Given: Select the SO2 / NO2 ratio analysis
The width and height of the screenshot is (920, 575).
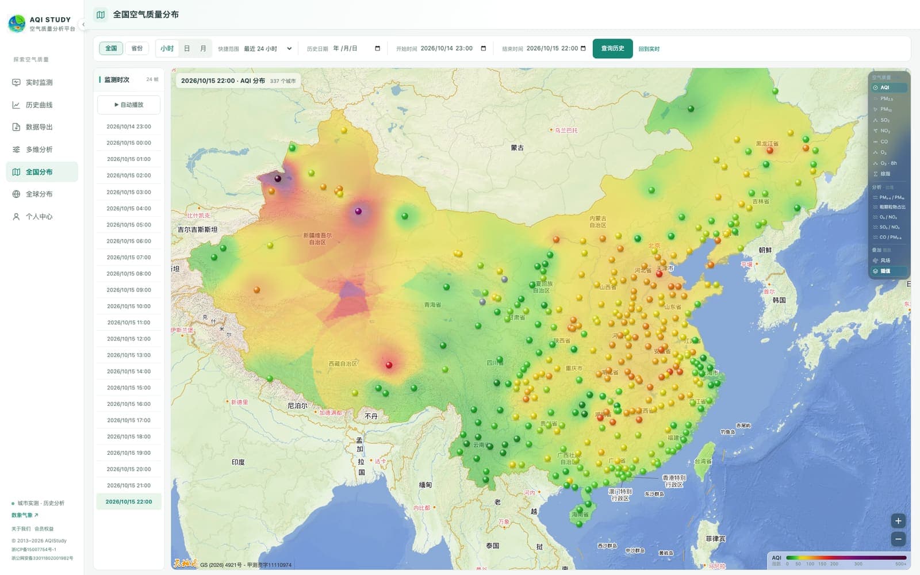Looking at the screenshot, I should tap(889, 227).
